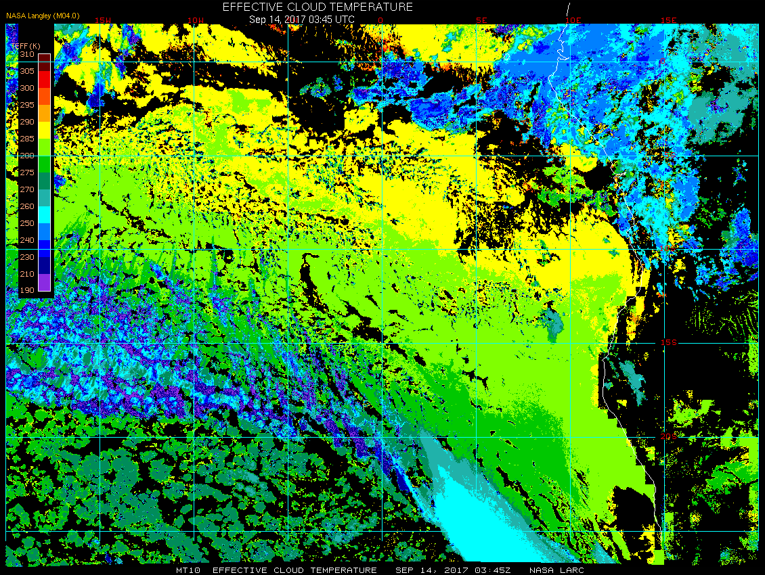Click the '210' legend value

[27, 274]
